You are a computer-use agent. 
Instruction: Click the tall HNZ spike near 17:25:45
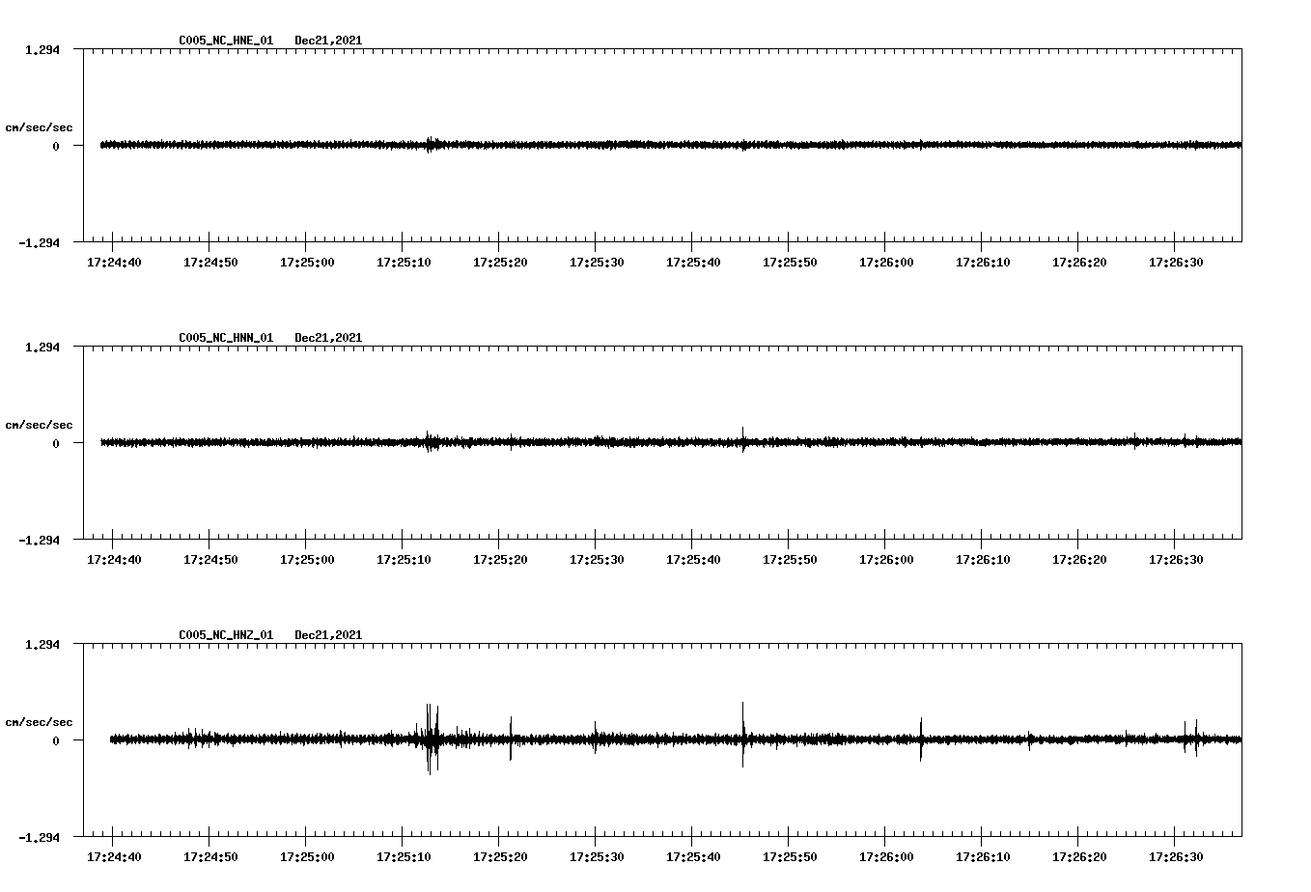(742, 735)
